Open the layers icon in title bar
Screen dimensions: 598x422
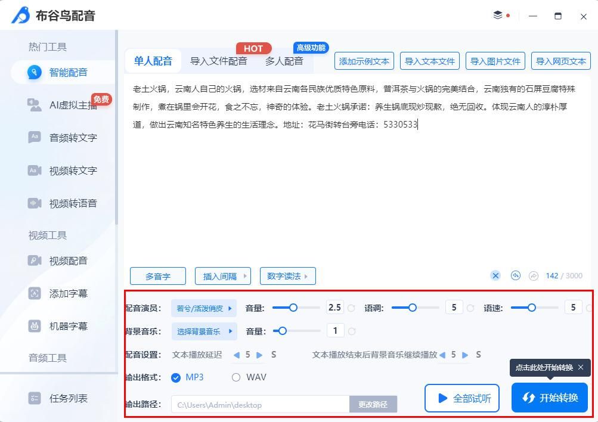[x=498, y=15]
